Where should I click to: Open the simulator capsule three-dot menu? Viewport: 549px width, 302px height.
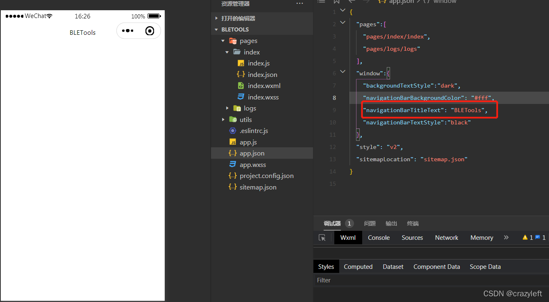point(128,31)
